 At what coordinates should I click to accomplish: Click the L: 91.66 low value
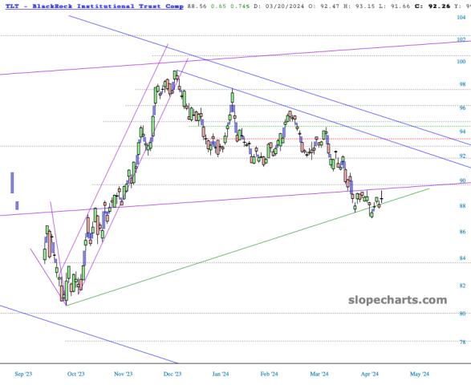click(x=396, y=6)
